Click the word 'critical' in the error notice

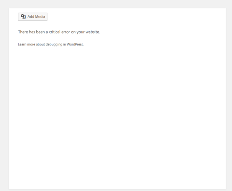55,32
